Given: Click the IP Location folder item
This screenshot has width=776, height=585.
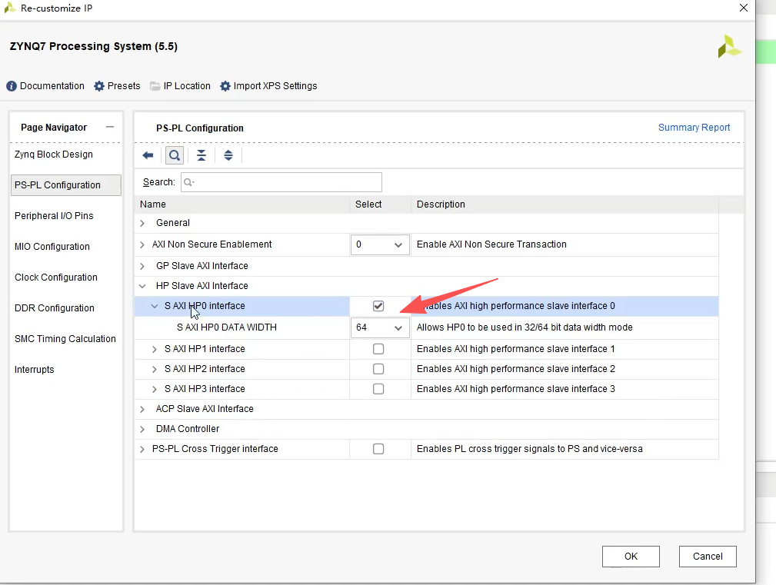Looking at the screenshot, I should (x=180, y=86).
